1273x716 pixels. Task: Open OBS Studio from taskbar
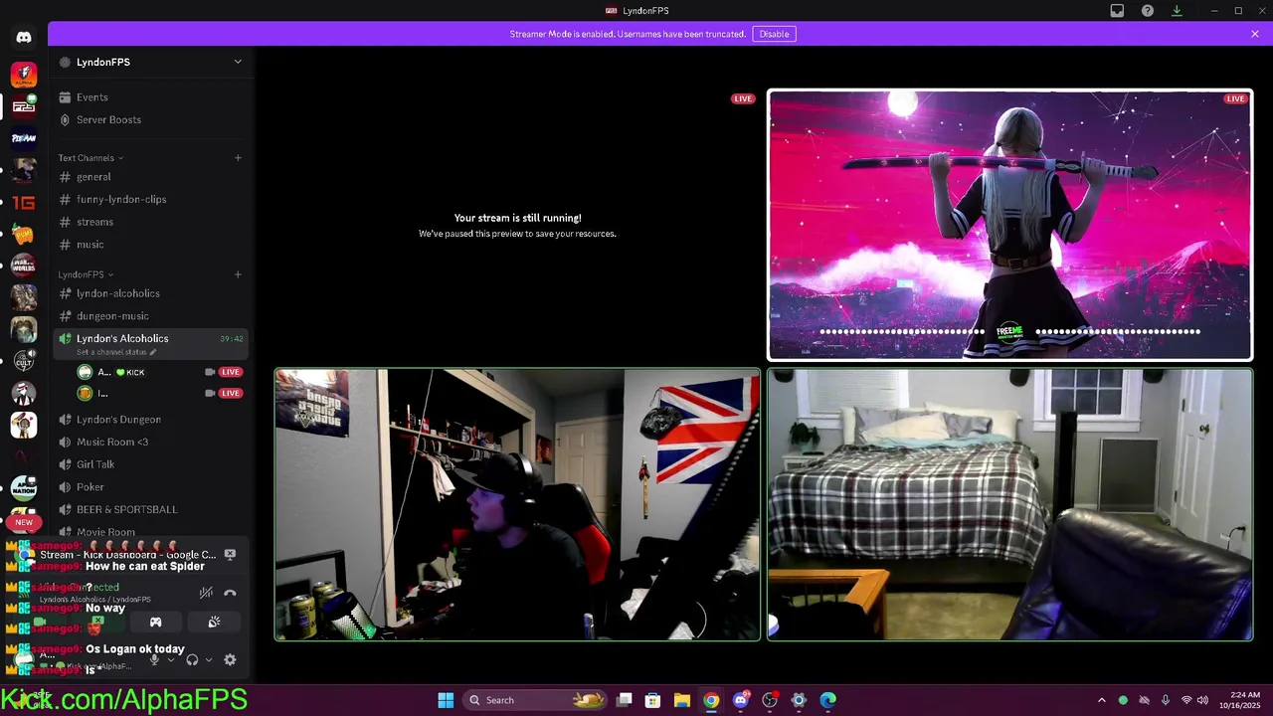(x=770, y=700)
